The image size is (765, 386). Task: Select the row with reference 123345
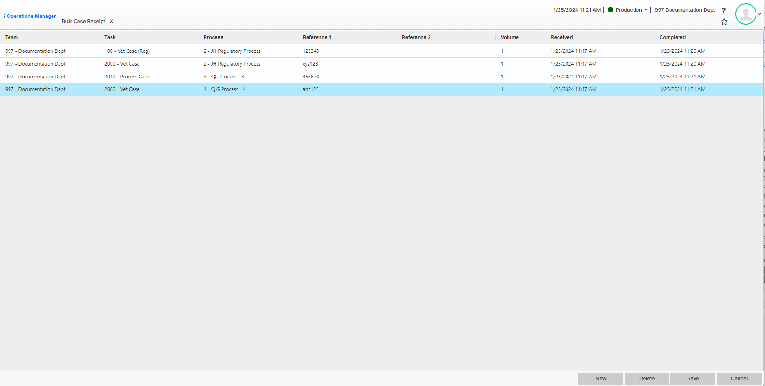pos(310,51)
